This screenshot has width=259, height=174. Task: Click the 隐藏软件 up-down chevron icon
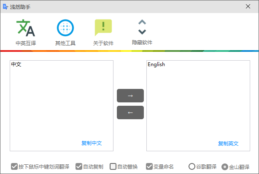pos(142,27)
